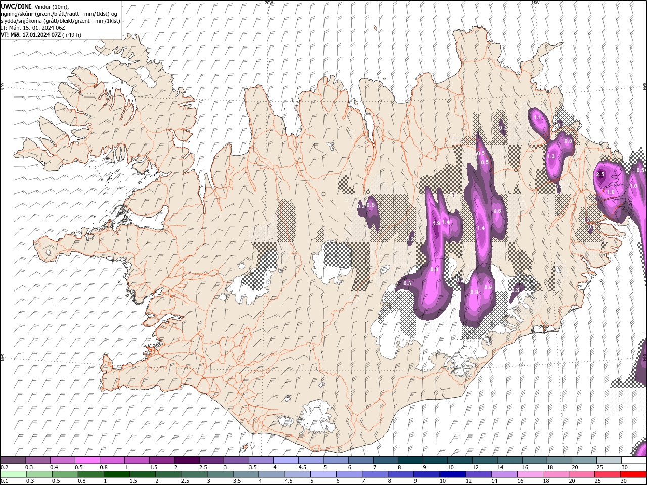Viewport: 647px width, 485px height.
Task: Pick lavender upper swatch between 4 and 4.5
Action: click(286, 460)
